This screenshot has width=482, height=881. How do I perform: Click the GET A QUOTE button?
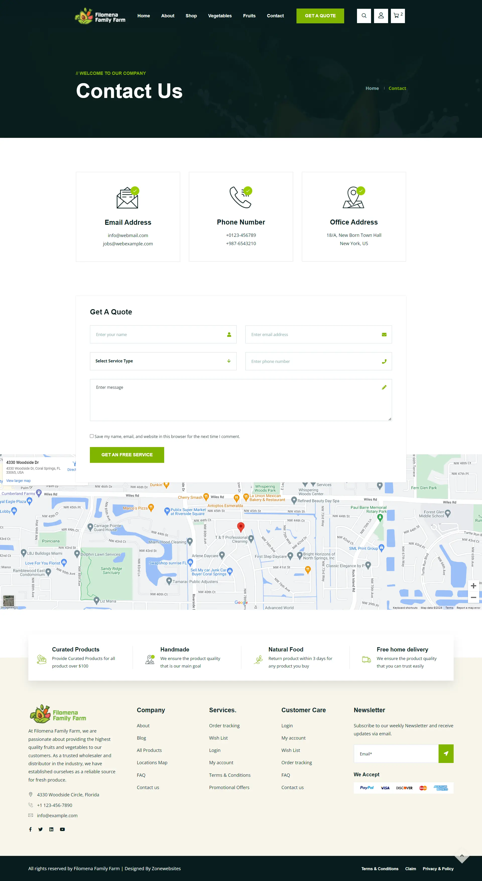[320, 16]
